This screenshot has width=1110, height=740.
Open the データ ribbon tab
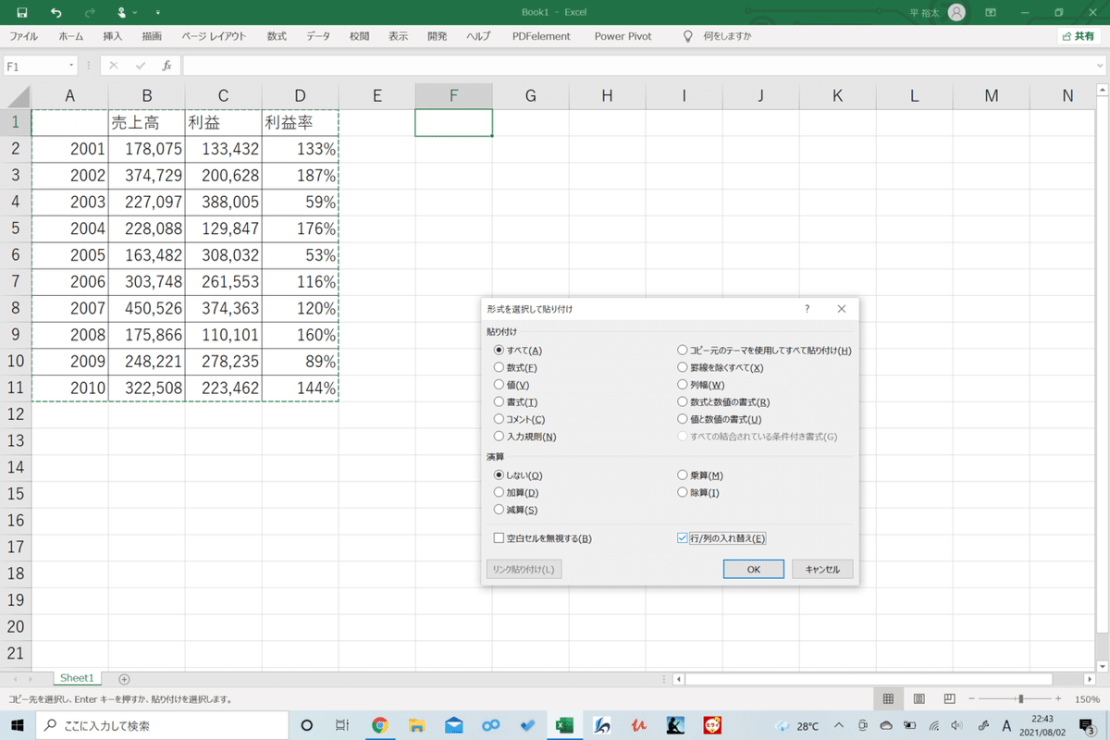click(318, 36)
